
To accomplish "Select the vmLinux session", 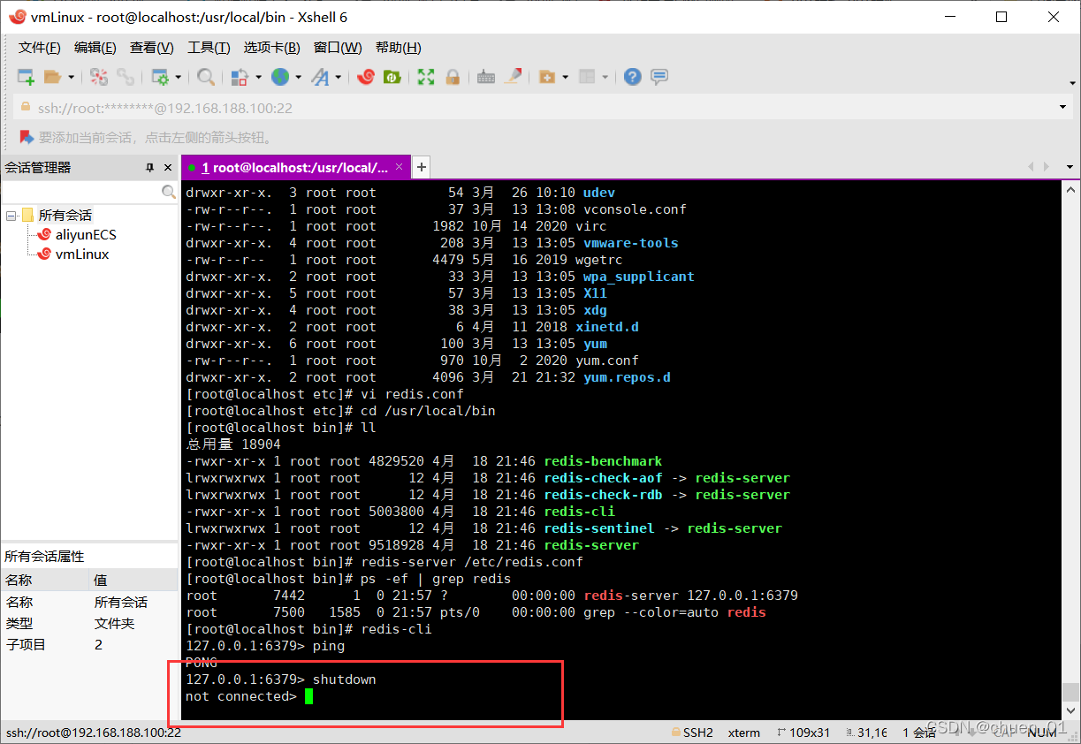I will coord(84,254).
